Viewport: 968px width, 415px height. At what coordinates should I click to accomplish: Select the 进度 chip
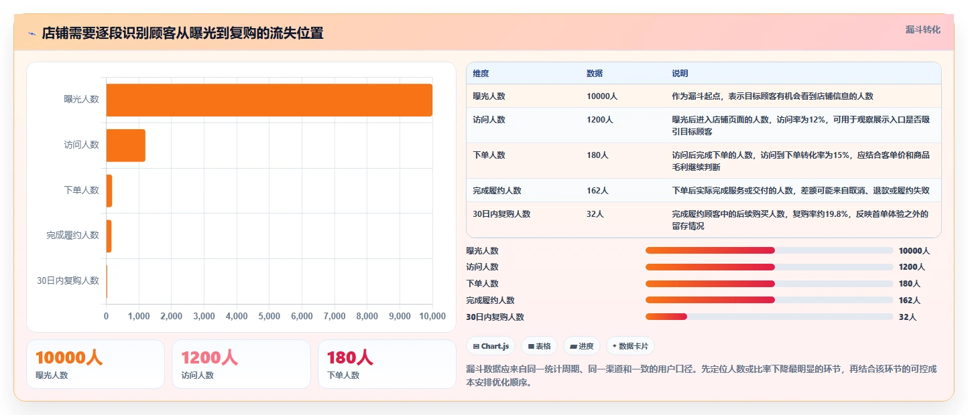[x=581, y=346]
